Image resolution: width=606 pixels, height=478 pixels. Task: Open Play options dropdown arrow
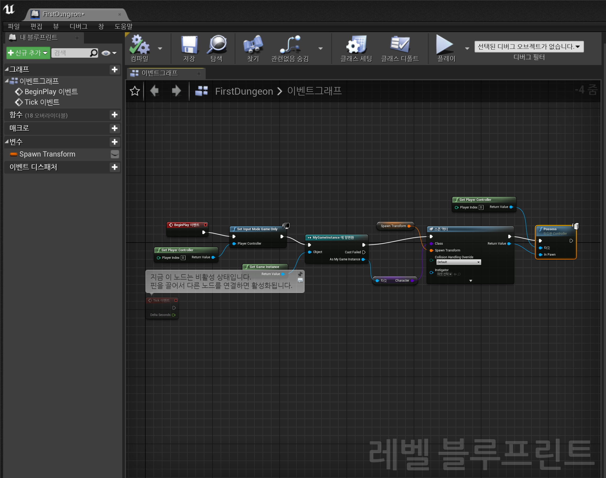point(467,49)
